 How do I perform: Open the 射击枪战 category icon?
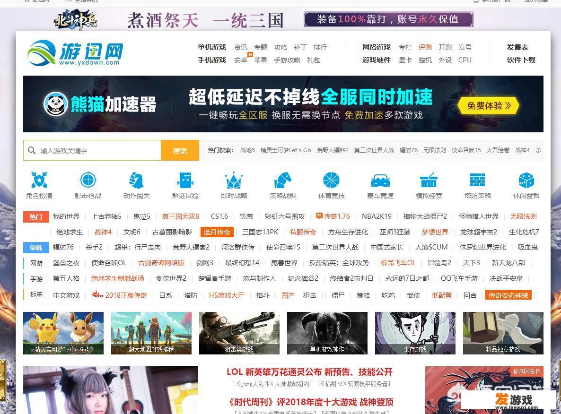88,180
